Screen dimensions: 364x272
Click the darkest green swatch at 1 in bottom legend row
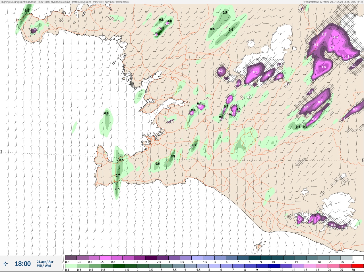point(118,266)
